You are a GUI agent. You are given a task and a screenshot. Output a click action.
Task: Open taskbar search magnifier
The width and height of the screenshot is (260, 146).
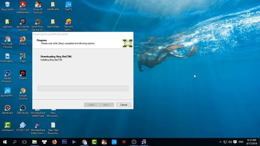[15, 142]
